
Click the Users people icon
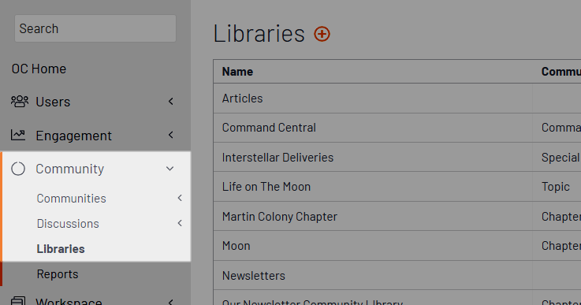click(x=19, y=102)
